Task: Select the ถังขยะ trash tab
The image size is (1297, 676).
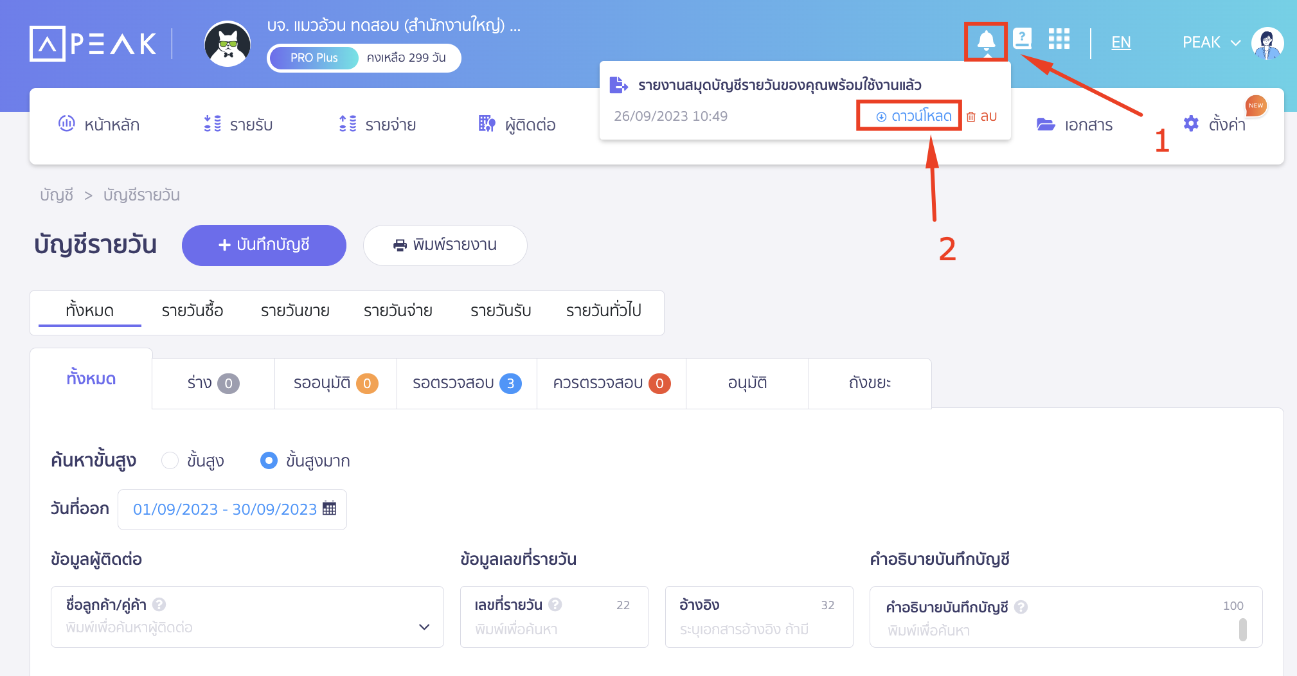Action: click(x=870, y=384)
